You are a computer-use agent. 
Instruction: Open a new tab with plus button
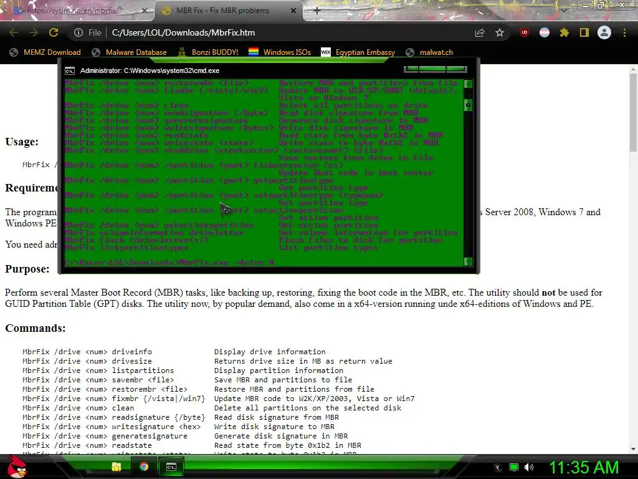coord(317,11)
